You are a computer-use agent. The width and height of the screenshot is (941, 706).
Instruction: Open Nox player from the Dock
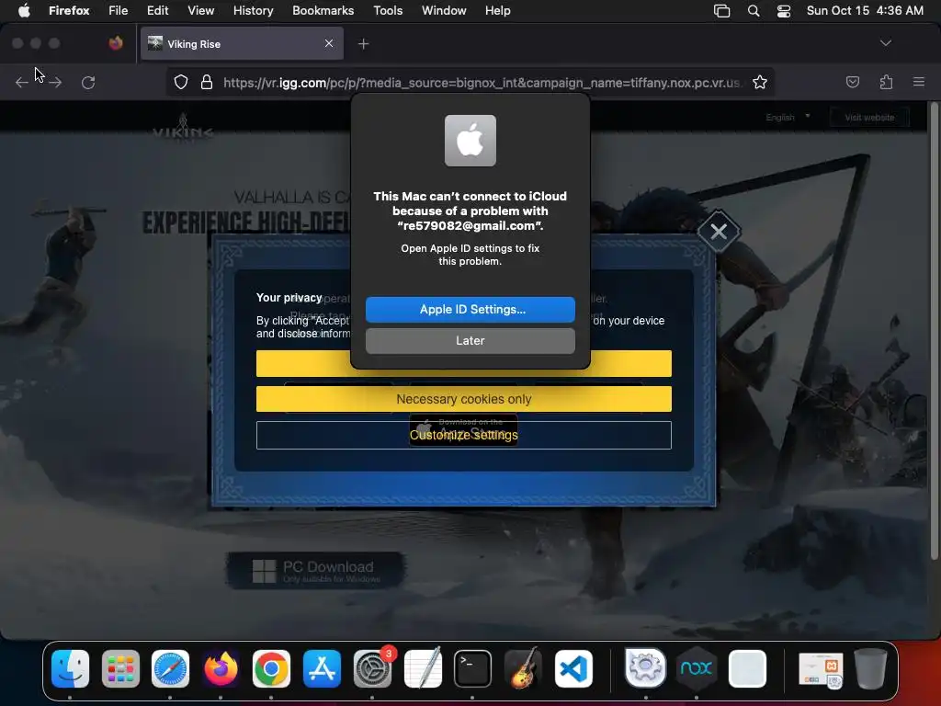pyautogui.click(x=697, y=668)
